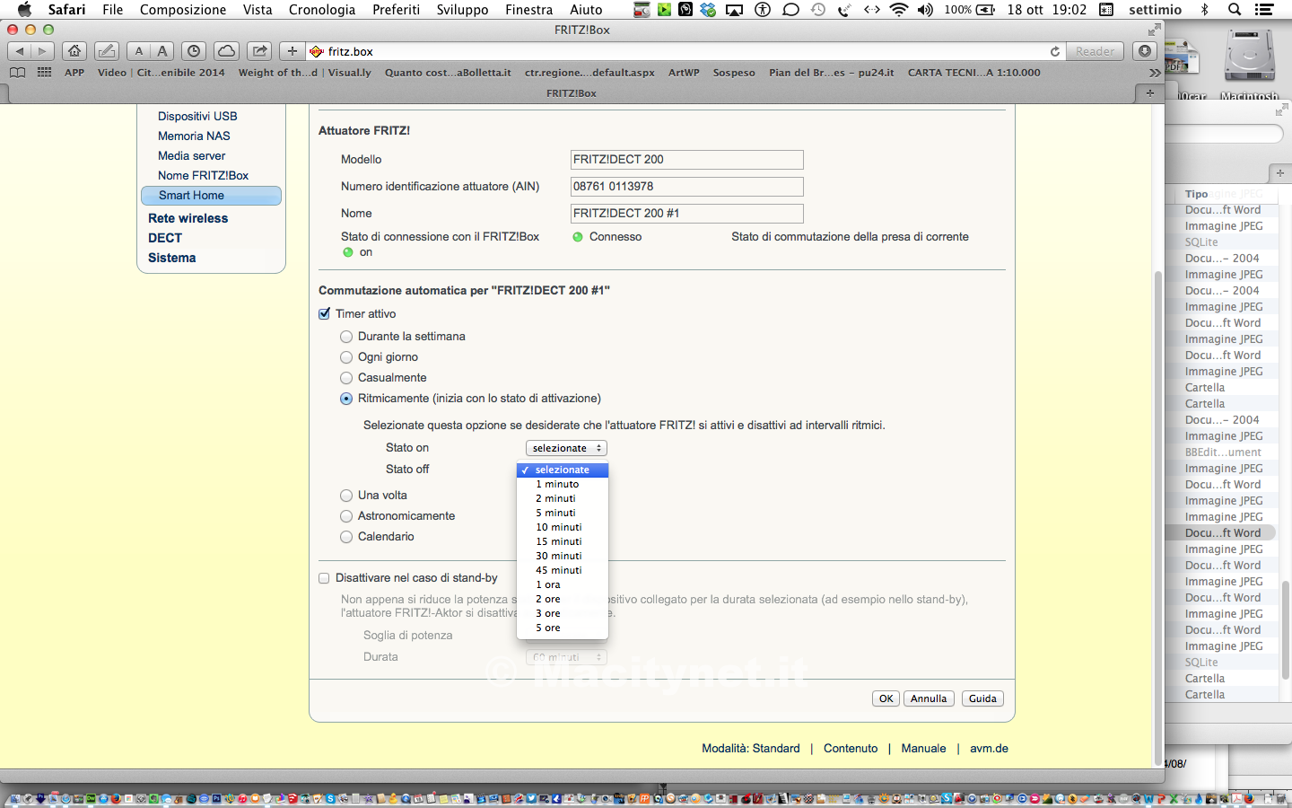Open the Preferiti menu
The height and width of the screenshot is (808, 1292).
(396, 10)
